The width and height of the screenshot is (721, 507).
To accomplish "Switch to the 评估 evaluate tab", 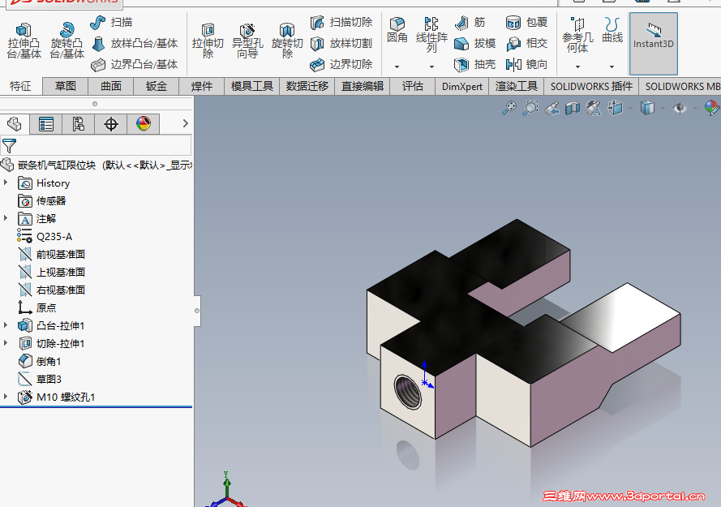I will (413, 86).
